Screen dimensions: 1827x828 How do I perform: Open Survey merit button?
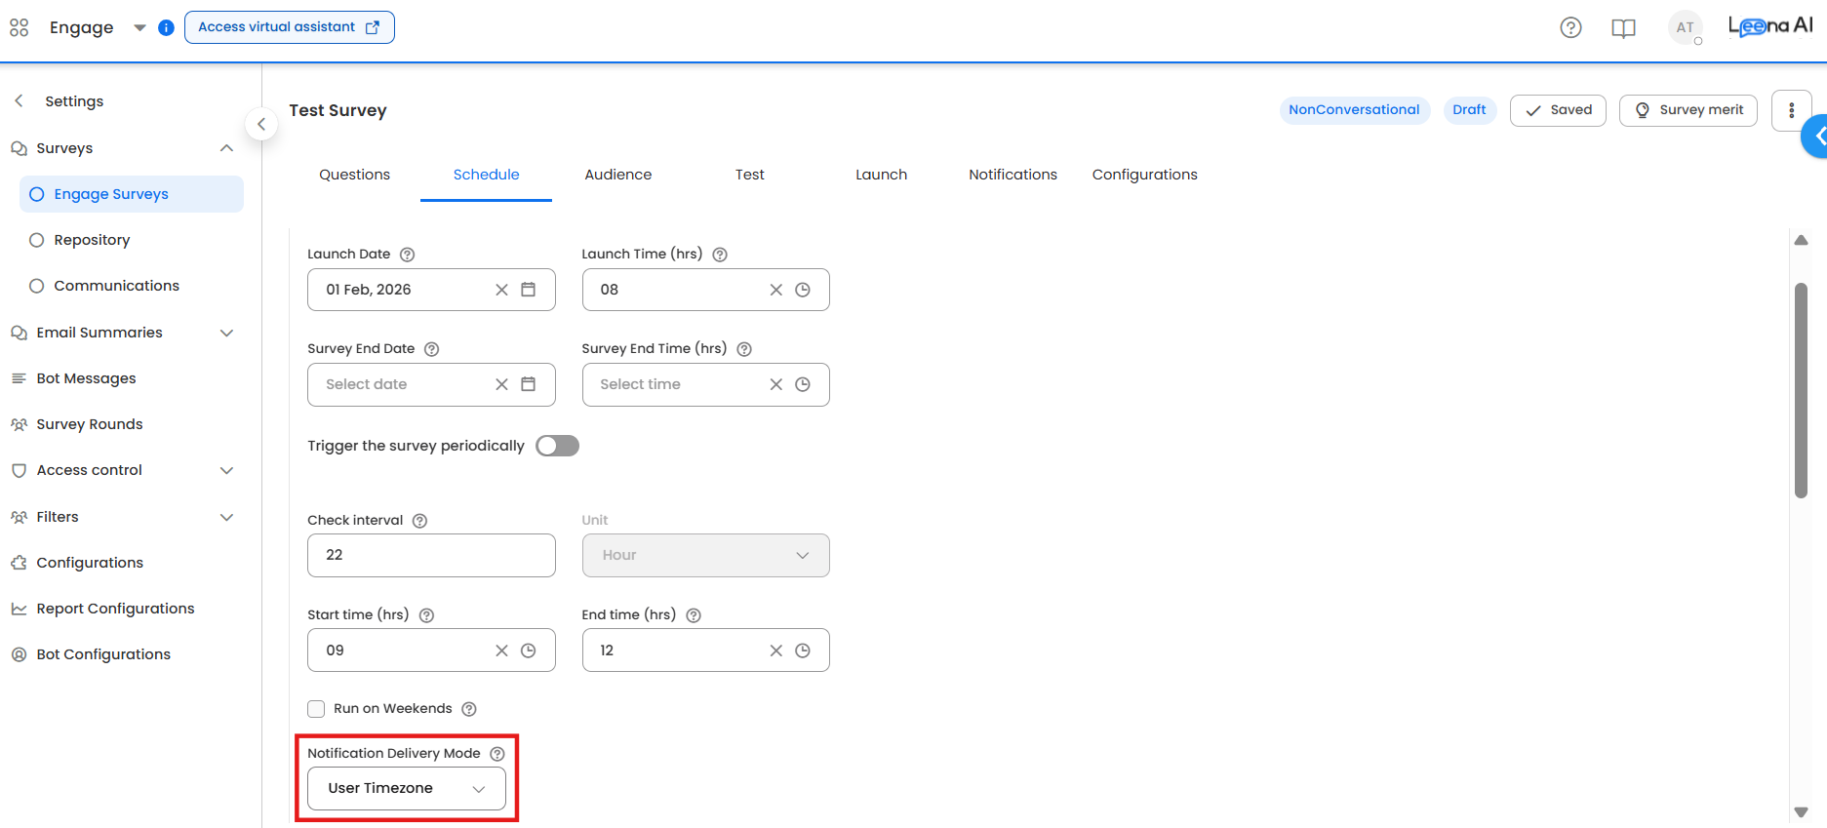[x=1688, y=110]
